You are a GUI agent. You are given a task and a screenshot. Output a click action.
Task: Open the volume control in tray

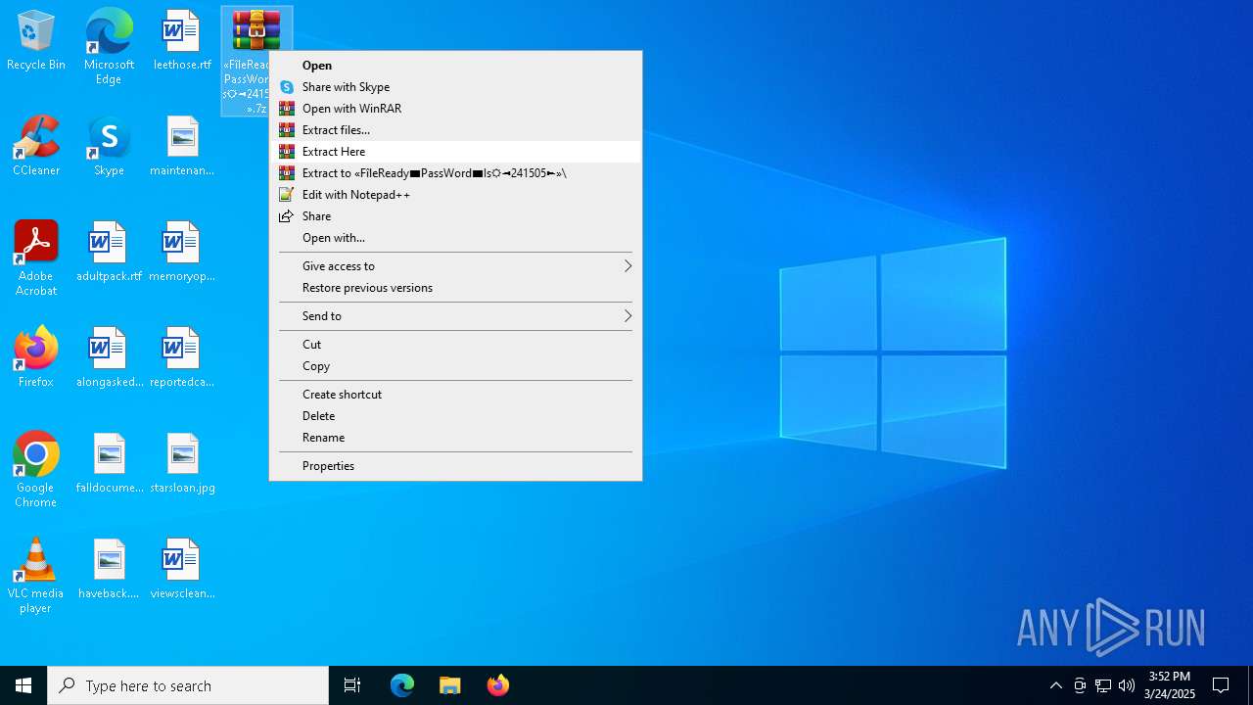1127,685
